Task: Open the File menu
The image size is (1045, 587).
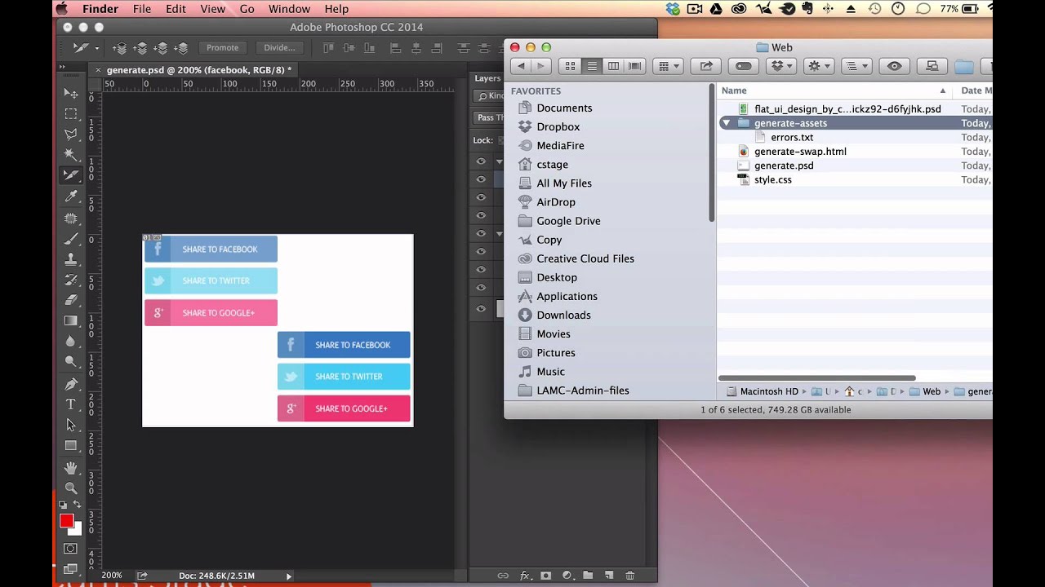Action: pos(142,9)
